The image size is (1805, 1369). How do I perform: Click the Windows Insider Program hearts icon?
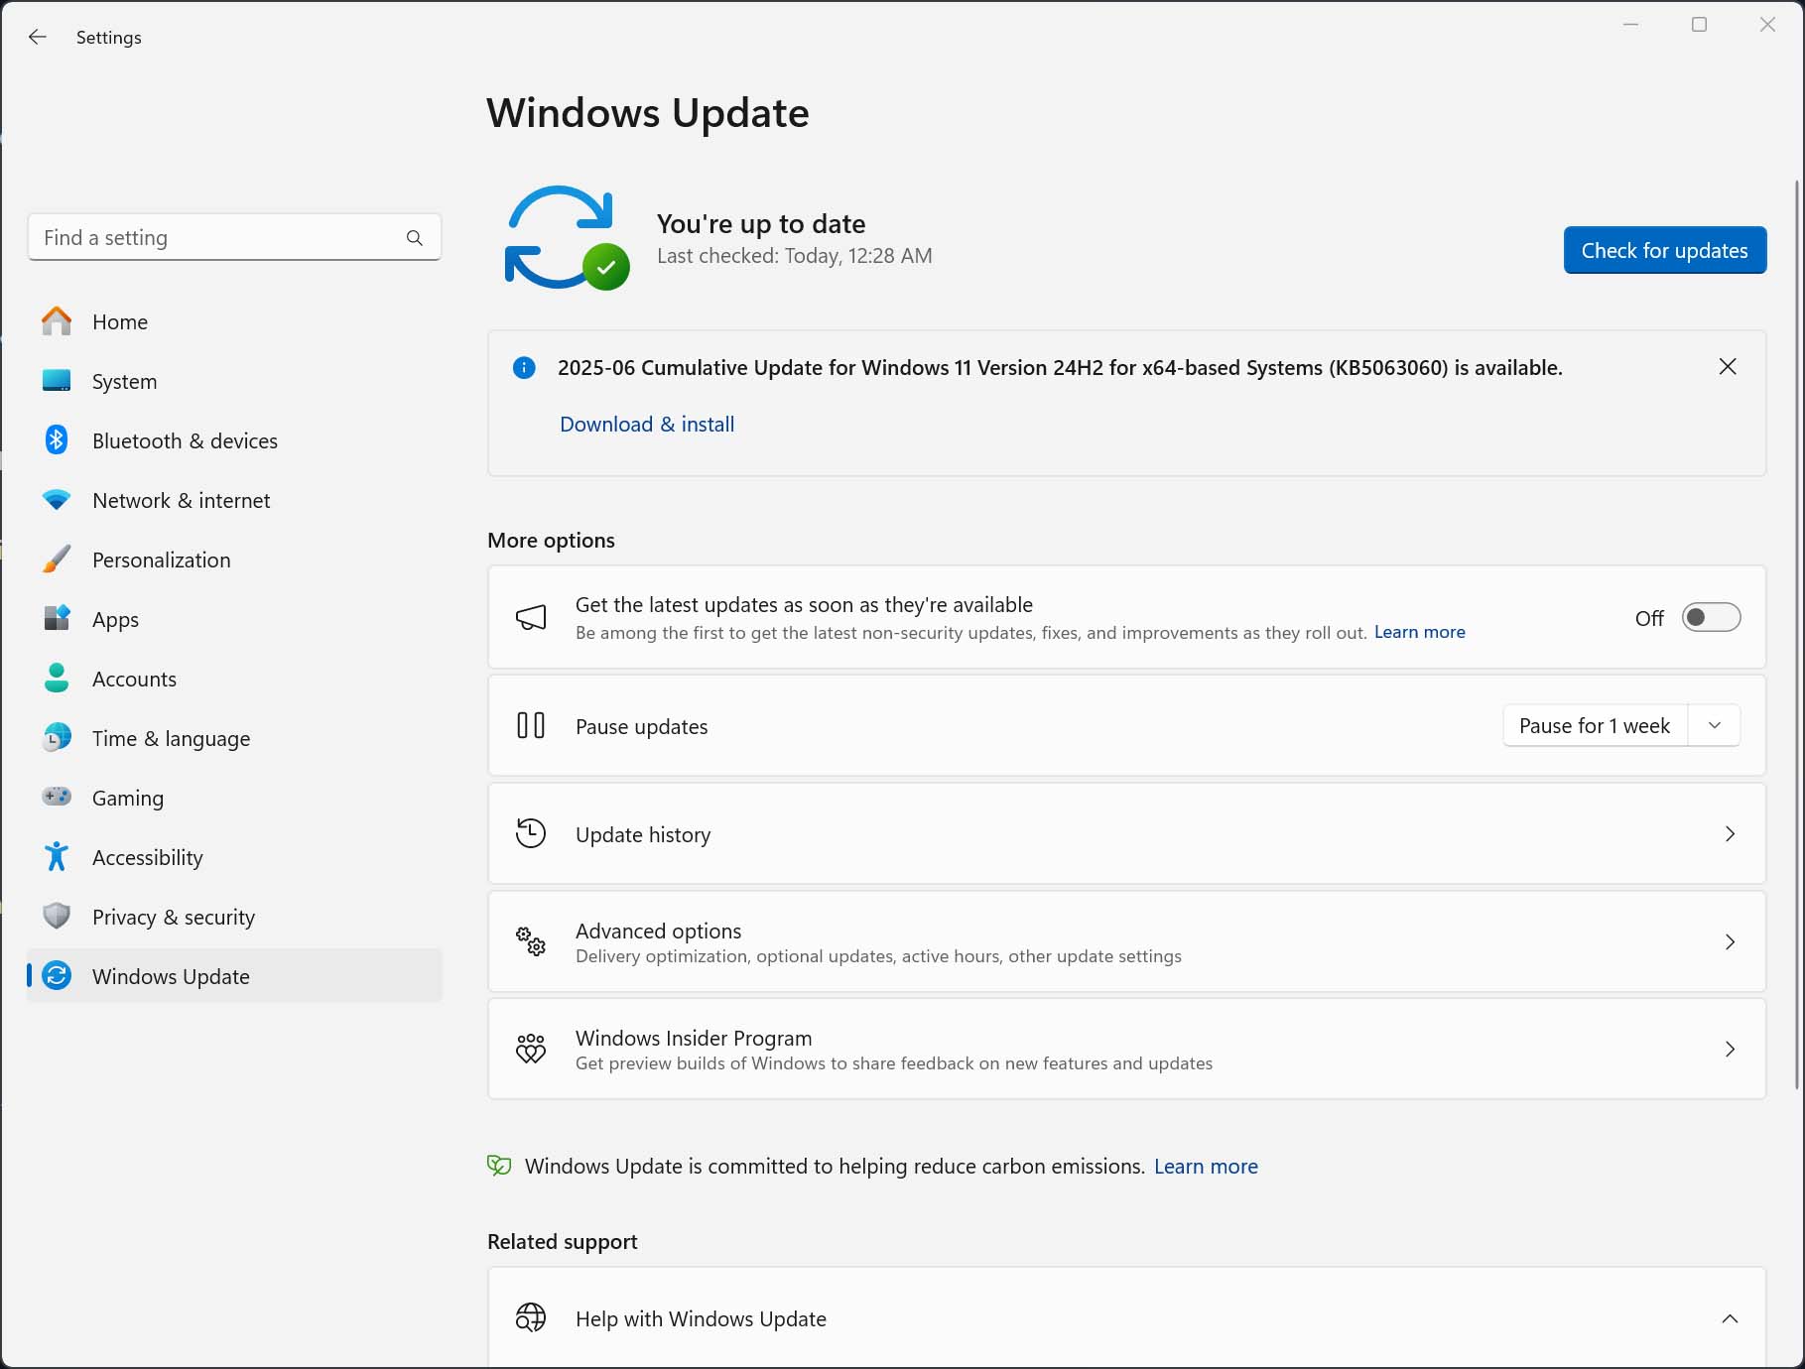(531, 1049)
